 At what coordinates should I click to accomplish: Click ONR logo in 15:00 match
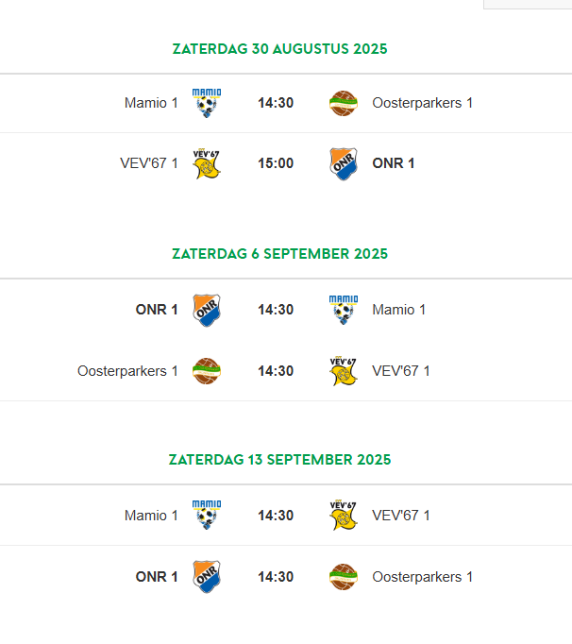344,164
